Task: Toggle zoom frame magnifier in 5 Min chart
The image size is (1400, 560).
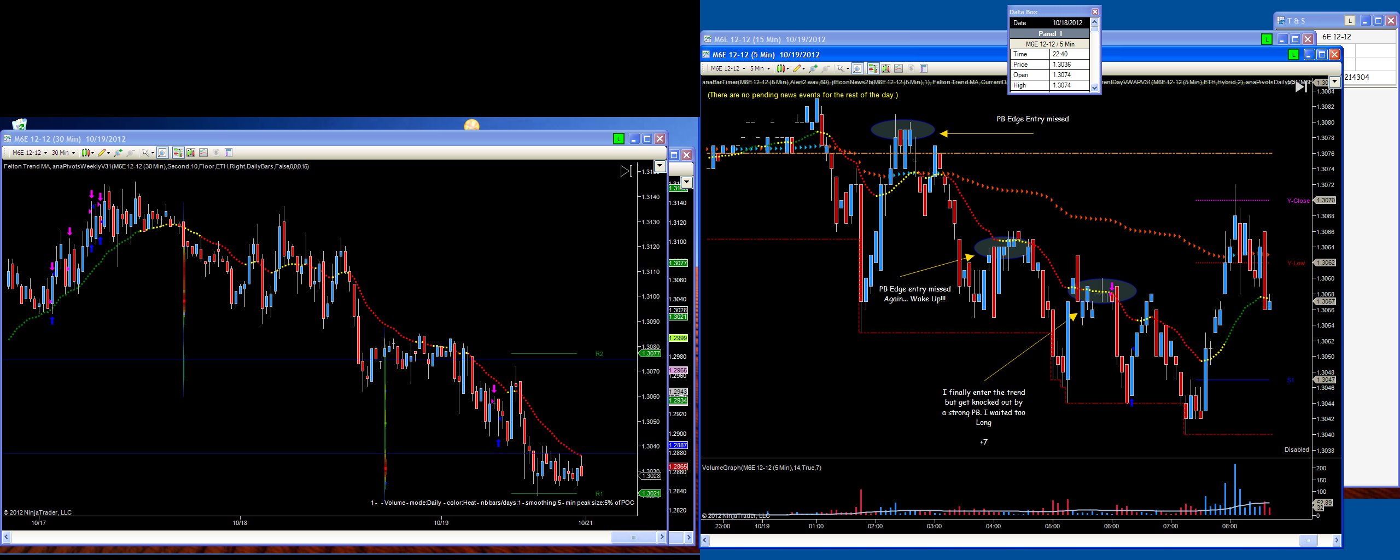Action: click(857, 68)
